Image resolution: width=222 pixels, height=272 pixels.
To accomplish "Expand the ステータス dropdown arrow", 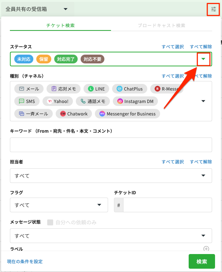I will (203, 59).
